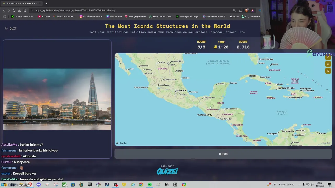Open the taskbar microphone tray icon
Image resolution: width=335 pixels, height=188 pixels.
click(x=304, y=185)
